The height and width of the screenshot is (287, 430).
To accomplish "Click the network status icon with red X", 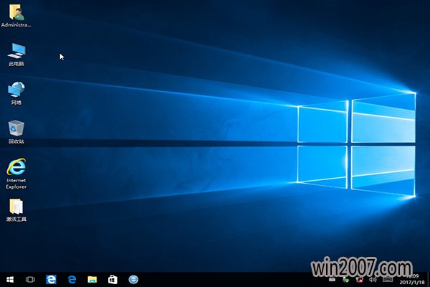I will [360, 279].
